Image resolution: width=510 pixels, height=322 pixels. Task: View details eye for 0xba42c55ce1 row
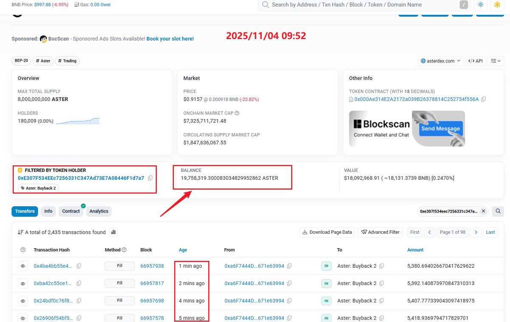click(23, 283)
